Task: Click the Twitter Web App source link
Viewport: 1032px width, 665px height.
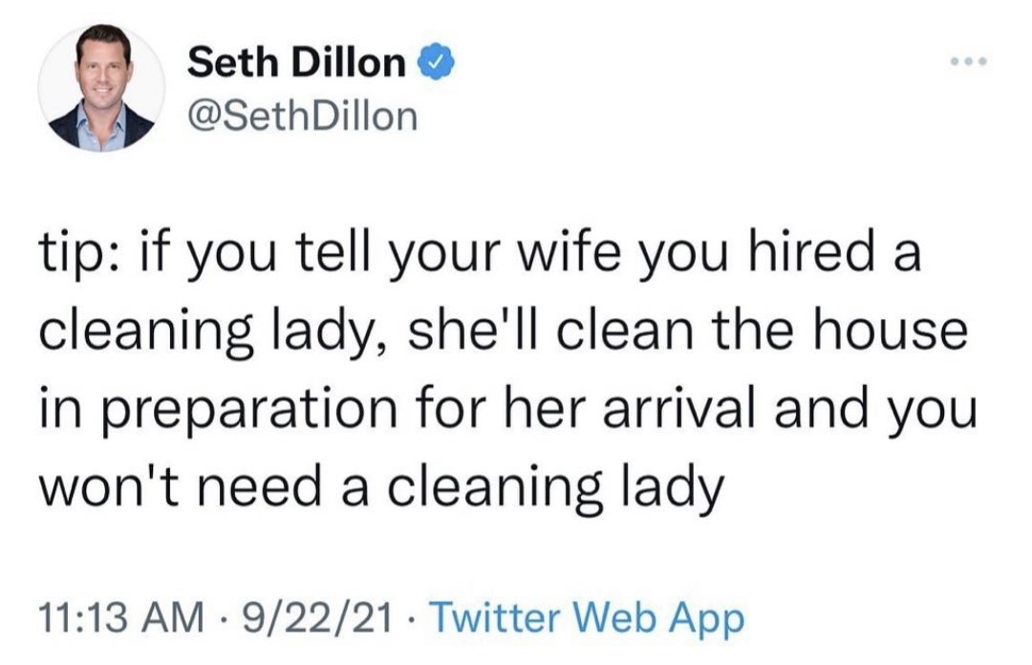Action: [x=587, y=618]
